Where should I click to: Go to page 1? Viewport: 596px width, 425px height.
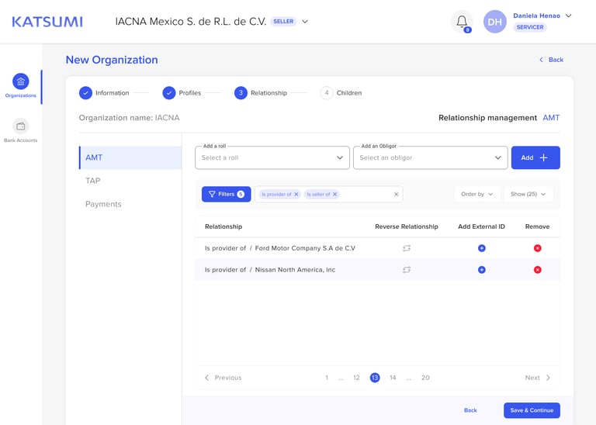pos(327,378)
